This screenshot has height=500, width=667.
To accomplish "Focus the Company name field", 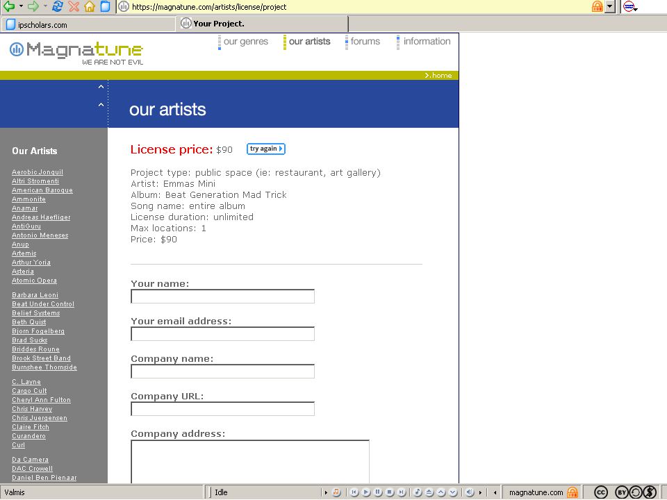I will pos(222,371).
